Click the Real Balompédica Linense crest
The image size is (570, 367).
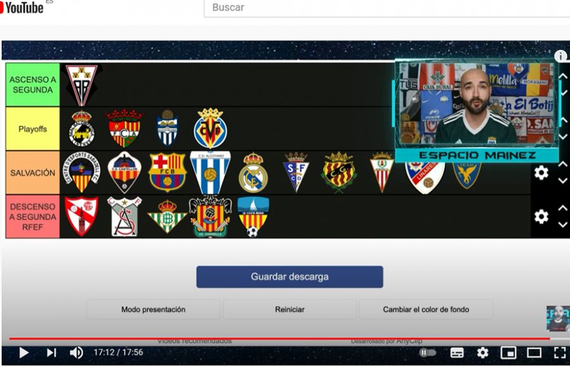pos(82,129)
